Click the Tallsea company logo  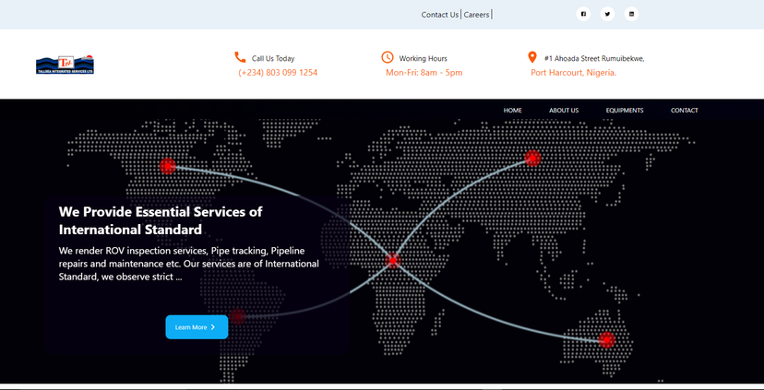point(65,65)
